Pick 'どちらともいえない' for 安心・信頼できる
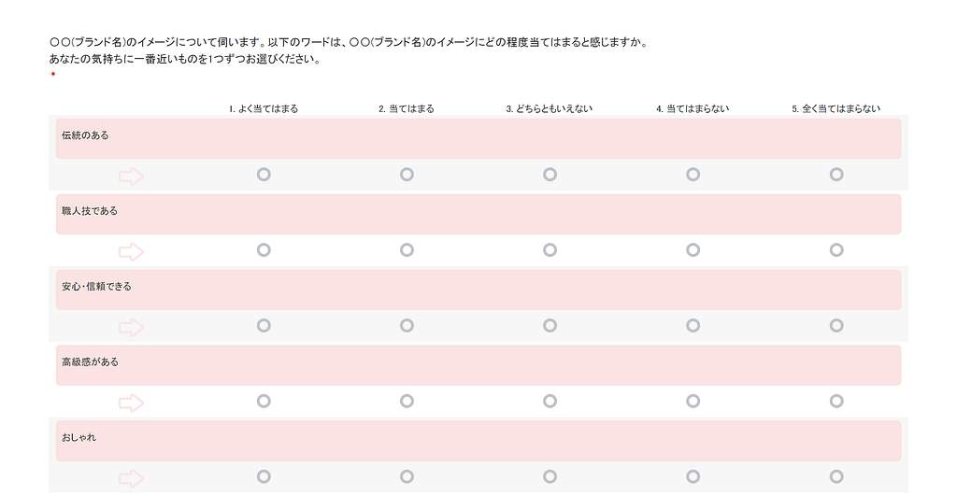The image size is (957, 496). tap(550, 325)
